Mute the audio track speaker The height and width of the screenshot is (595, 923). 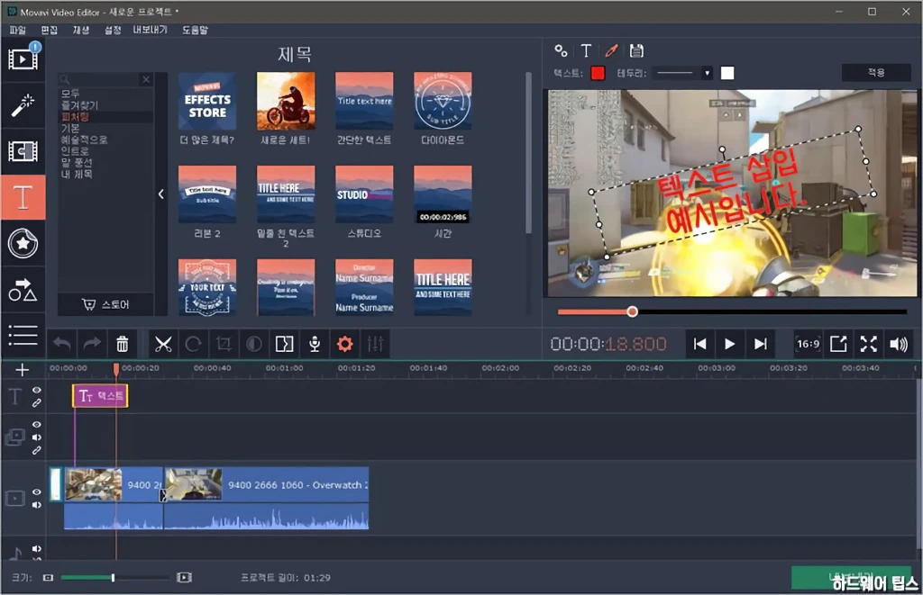[x=36, y=549]
